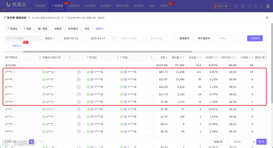
Task: Click the notification bell icon
Action: [262, 6]
